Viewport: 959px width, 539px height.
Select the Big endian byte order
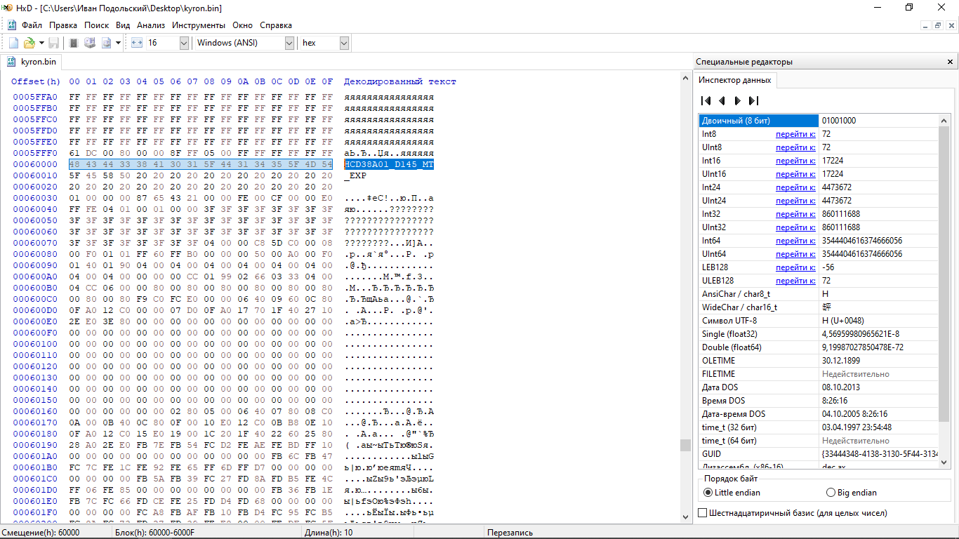(831, 493)
